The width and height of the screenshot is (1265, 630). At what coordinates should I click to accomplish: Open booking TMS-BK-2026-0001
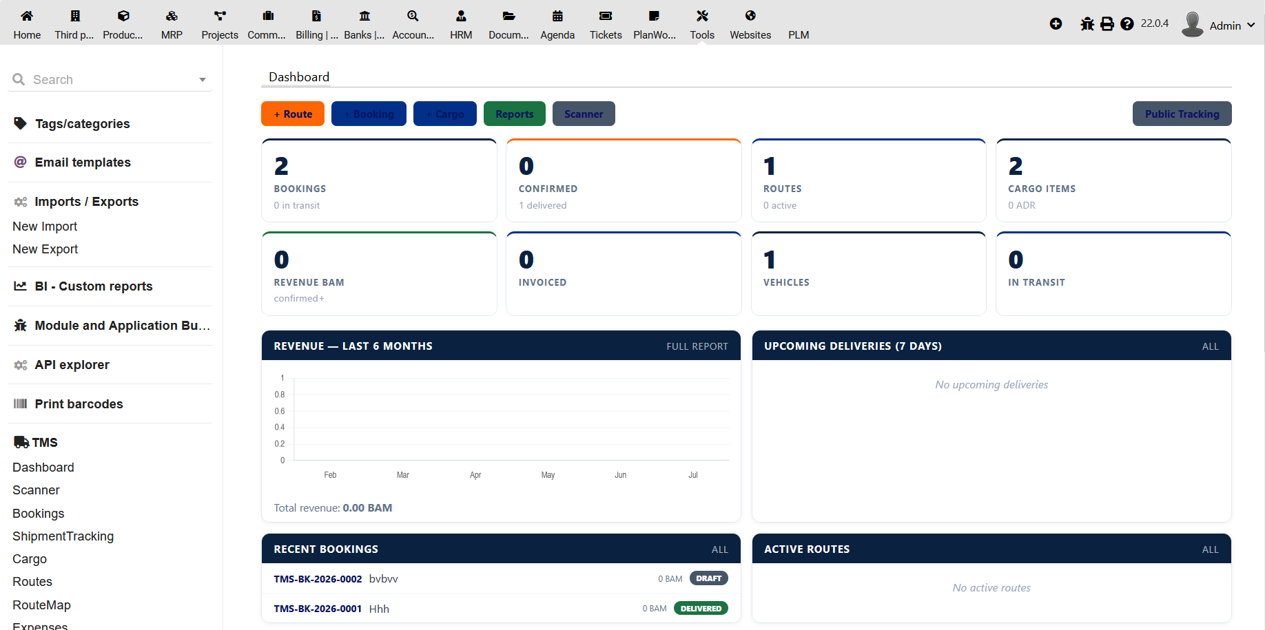point(318,609)
